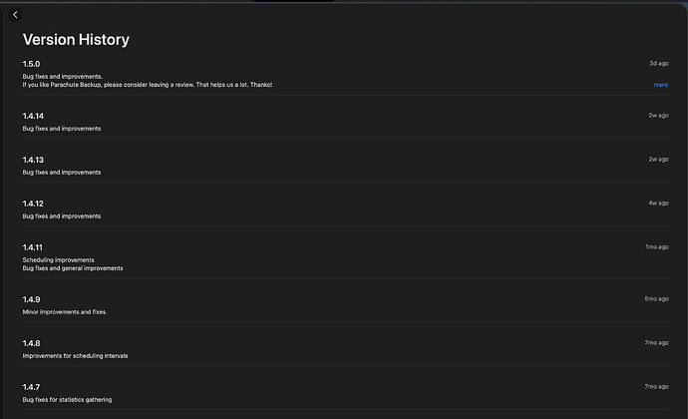Select the 1.5.0 version number
This screenshot has height=419, width=688.
tap(32, 64)
